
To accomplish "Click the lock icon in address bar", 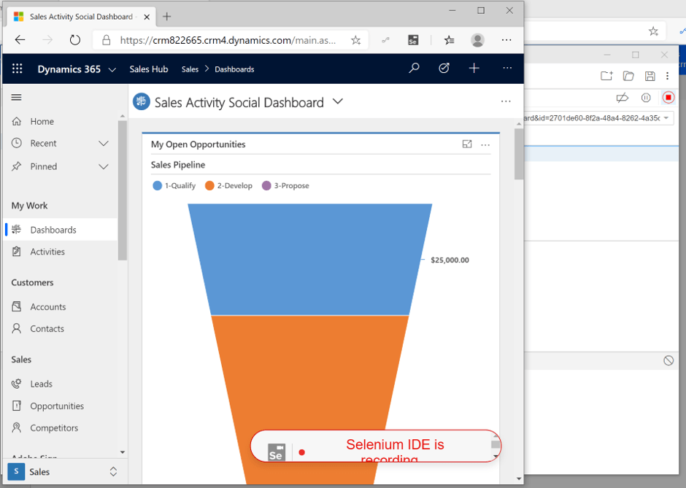I will pos(107,40).
